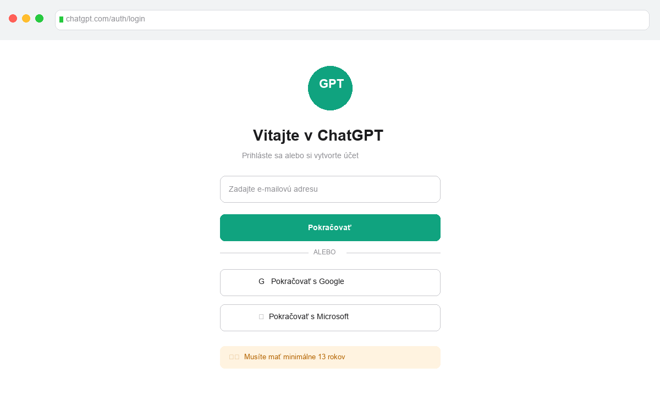Screen dimensions: 660x412
Task: Select the address bar URL text
Action: coord(105,19)
